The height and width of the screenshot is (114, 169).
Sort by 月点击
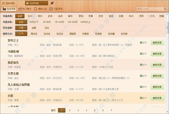47,34
